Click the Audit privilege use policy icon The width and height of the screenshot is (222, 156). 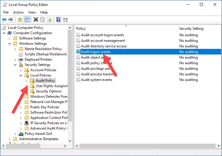tap(78, 68)
